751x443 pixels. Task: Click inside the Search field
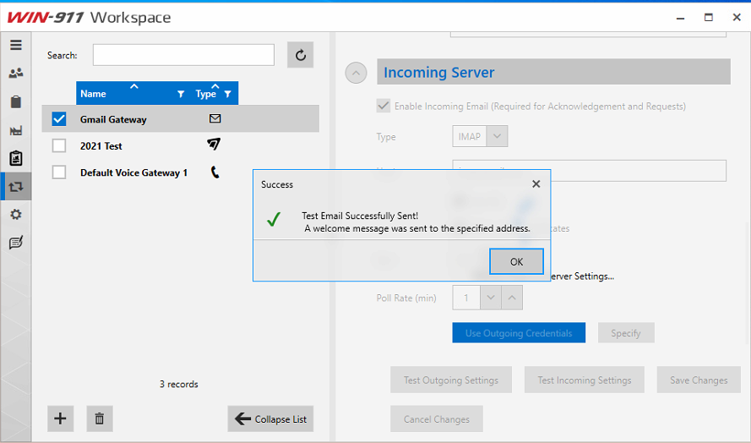tap(183, 55)
